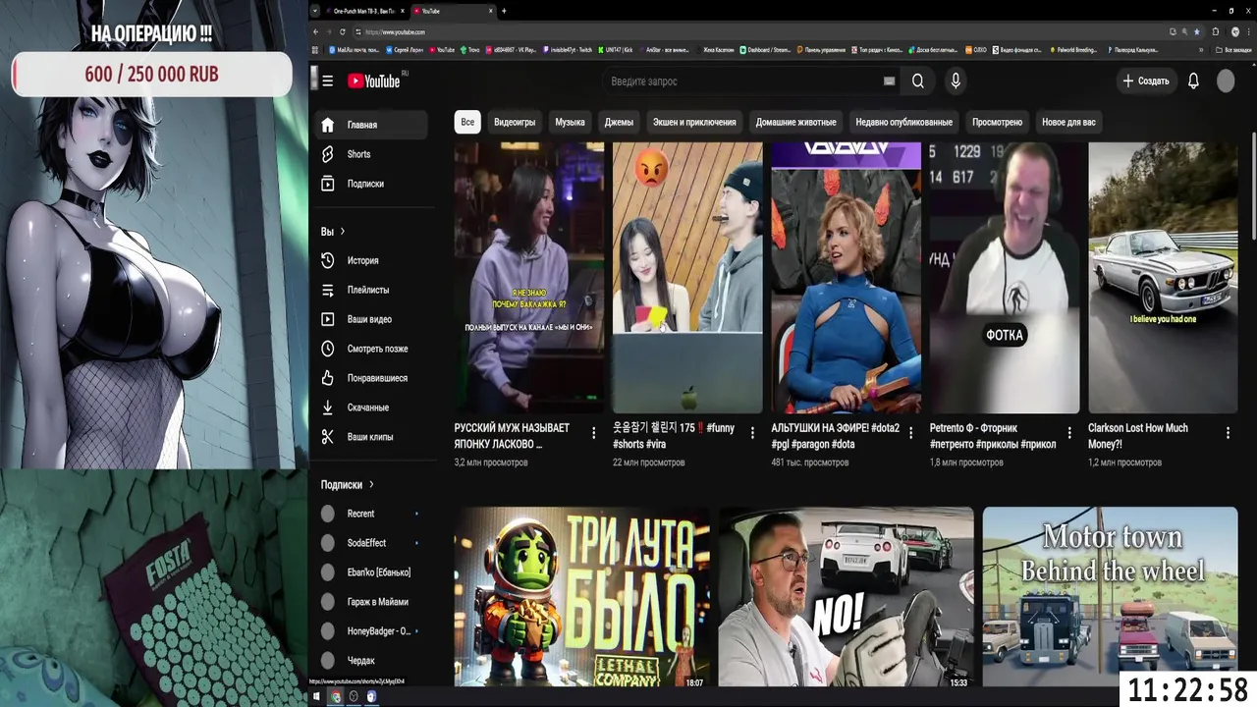
Task: Play Motor town Behind the wheel video
Action: click(x=1110, y=597)
